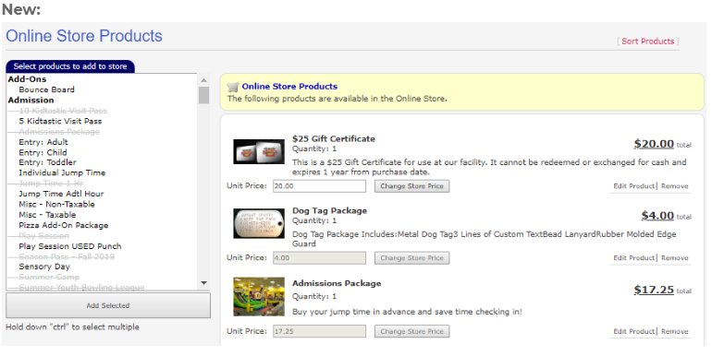Select struck-through Season Pass - Fall 2019 entry
Viewport: 712px width, 356px height.
(67, 256)
